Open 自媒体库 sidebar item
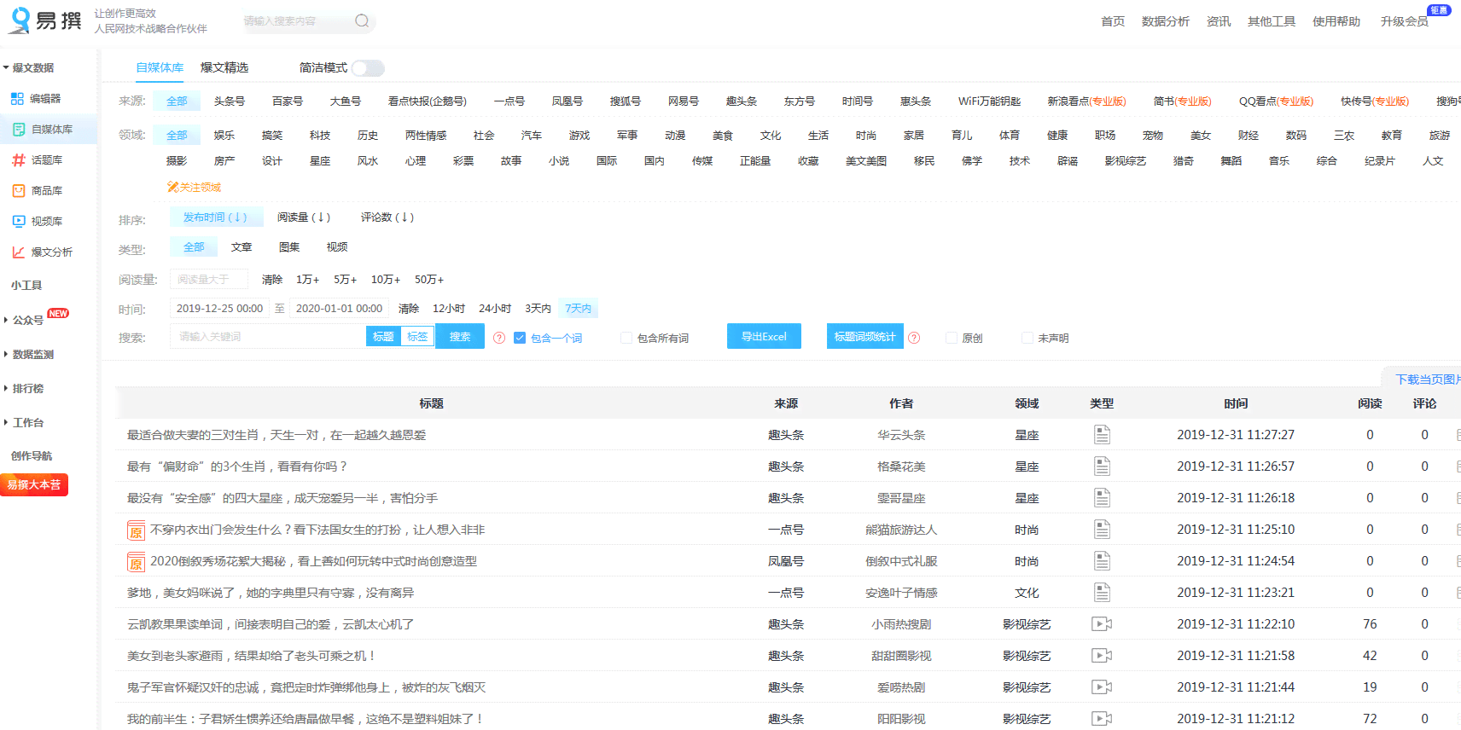 [x=49, y=130]
